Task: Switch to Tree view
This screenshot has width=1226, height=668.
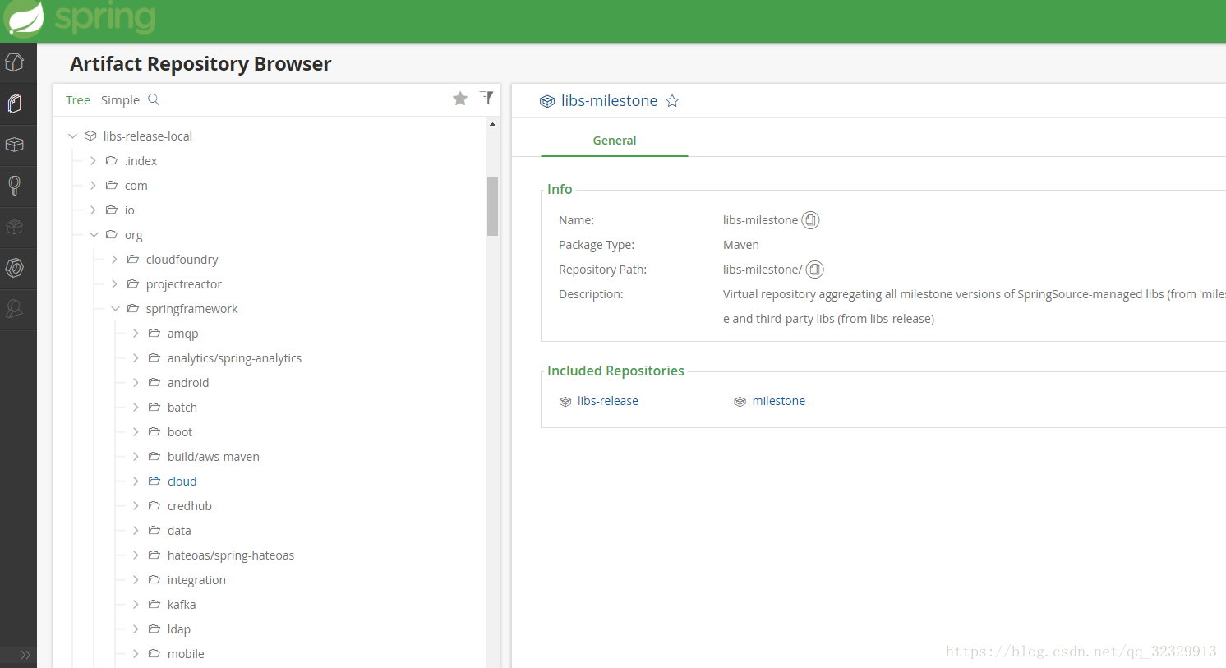Action: 78,100
